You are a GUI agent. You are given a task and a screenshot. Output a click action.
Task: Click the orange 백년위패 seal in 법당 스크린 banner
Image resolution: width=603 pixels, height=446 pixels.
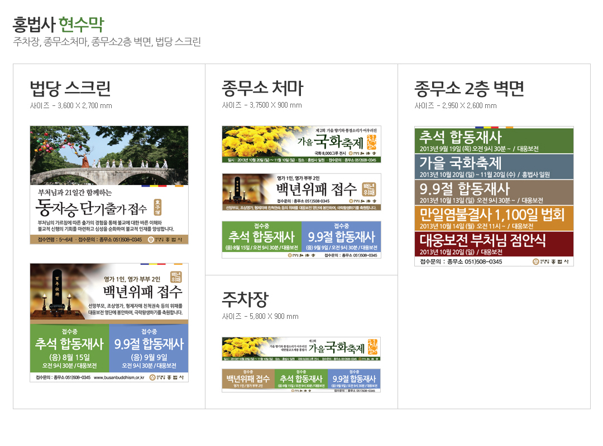click(x=176, y=277)
